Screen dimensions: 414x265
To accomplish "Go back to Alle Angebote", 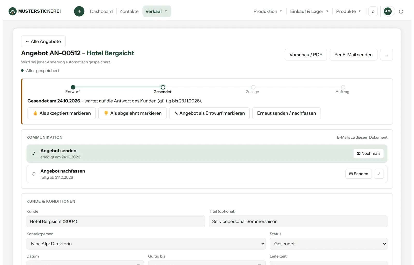I will coord(43,41).
